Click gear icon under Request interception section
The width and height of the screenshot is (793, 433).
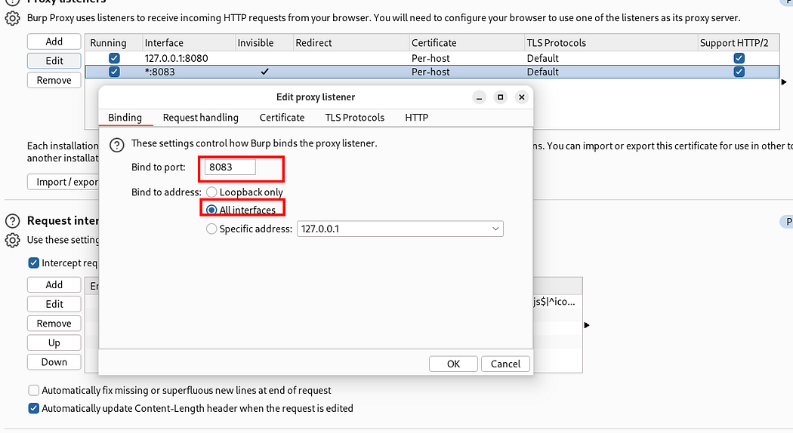tap(12, 240)
